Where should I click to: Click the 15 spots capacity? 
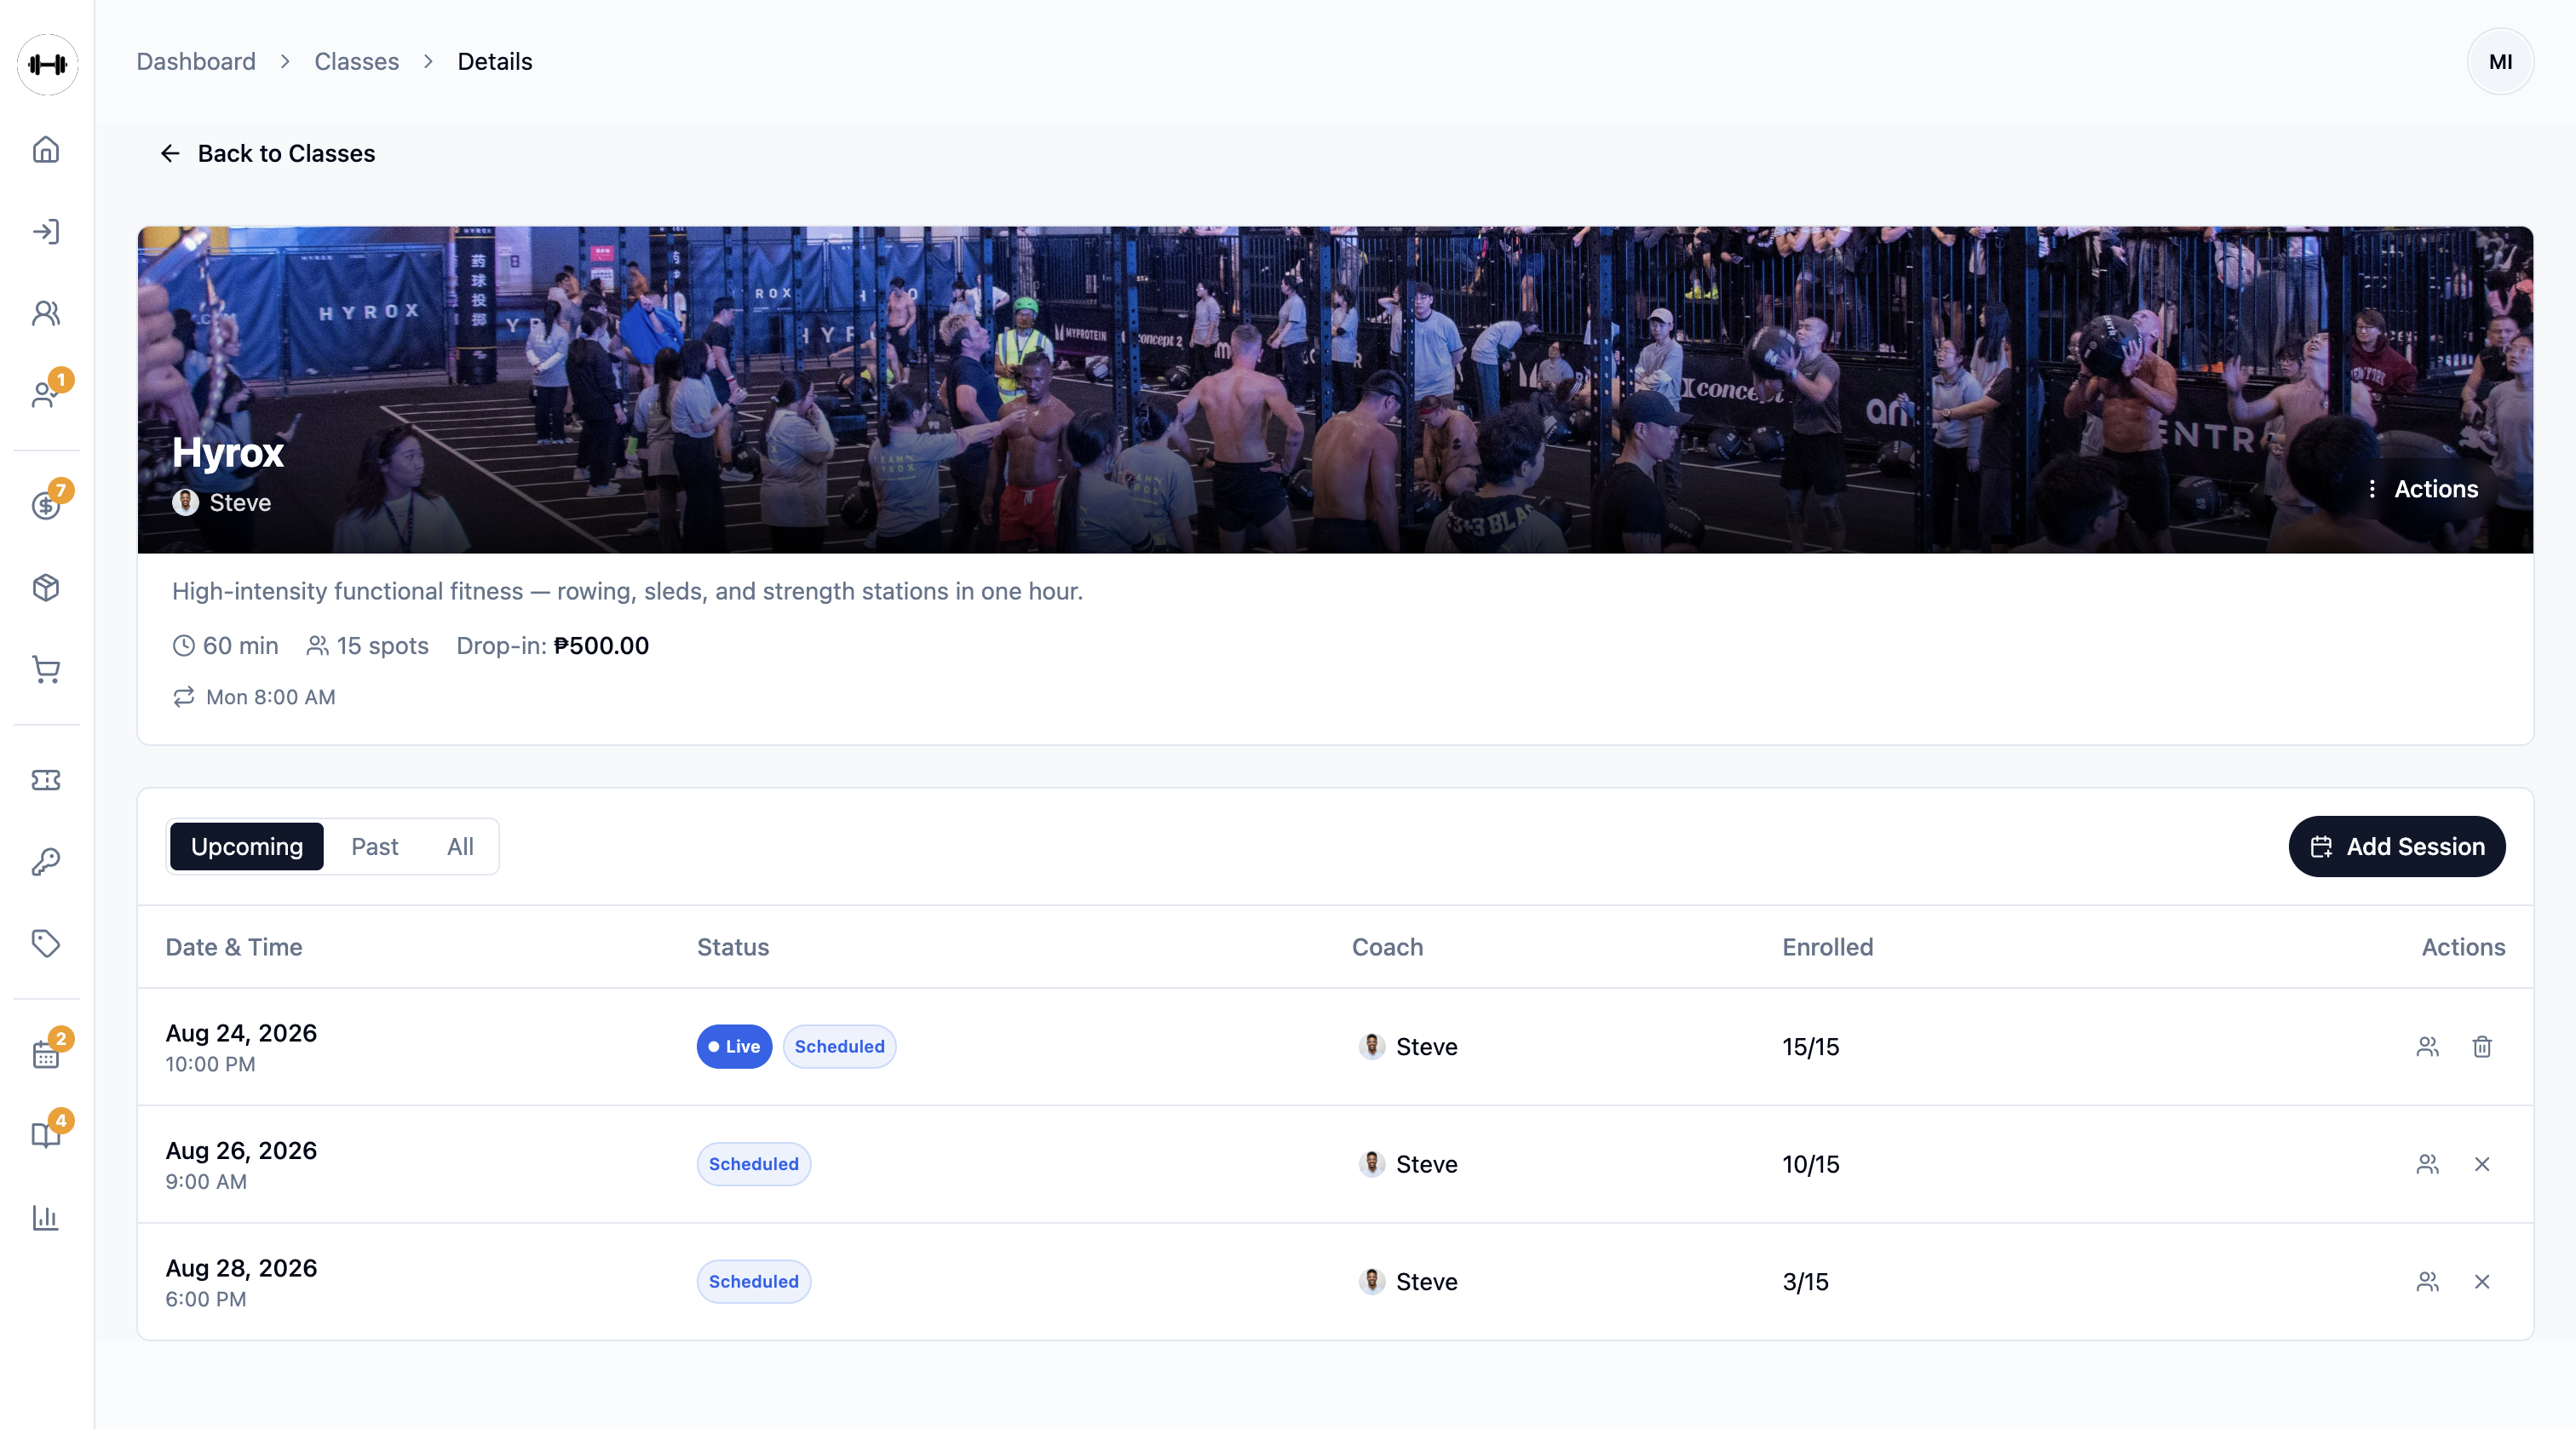367,646
